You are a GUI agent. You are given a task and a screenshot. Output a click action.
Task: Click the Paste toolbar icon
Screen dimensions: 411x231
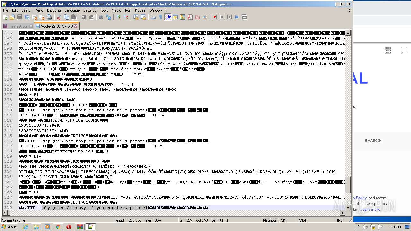pos(74,17)
